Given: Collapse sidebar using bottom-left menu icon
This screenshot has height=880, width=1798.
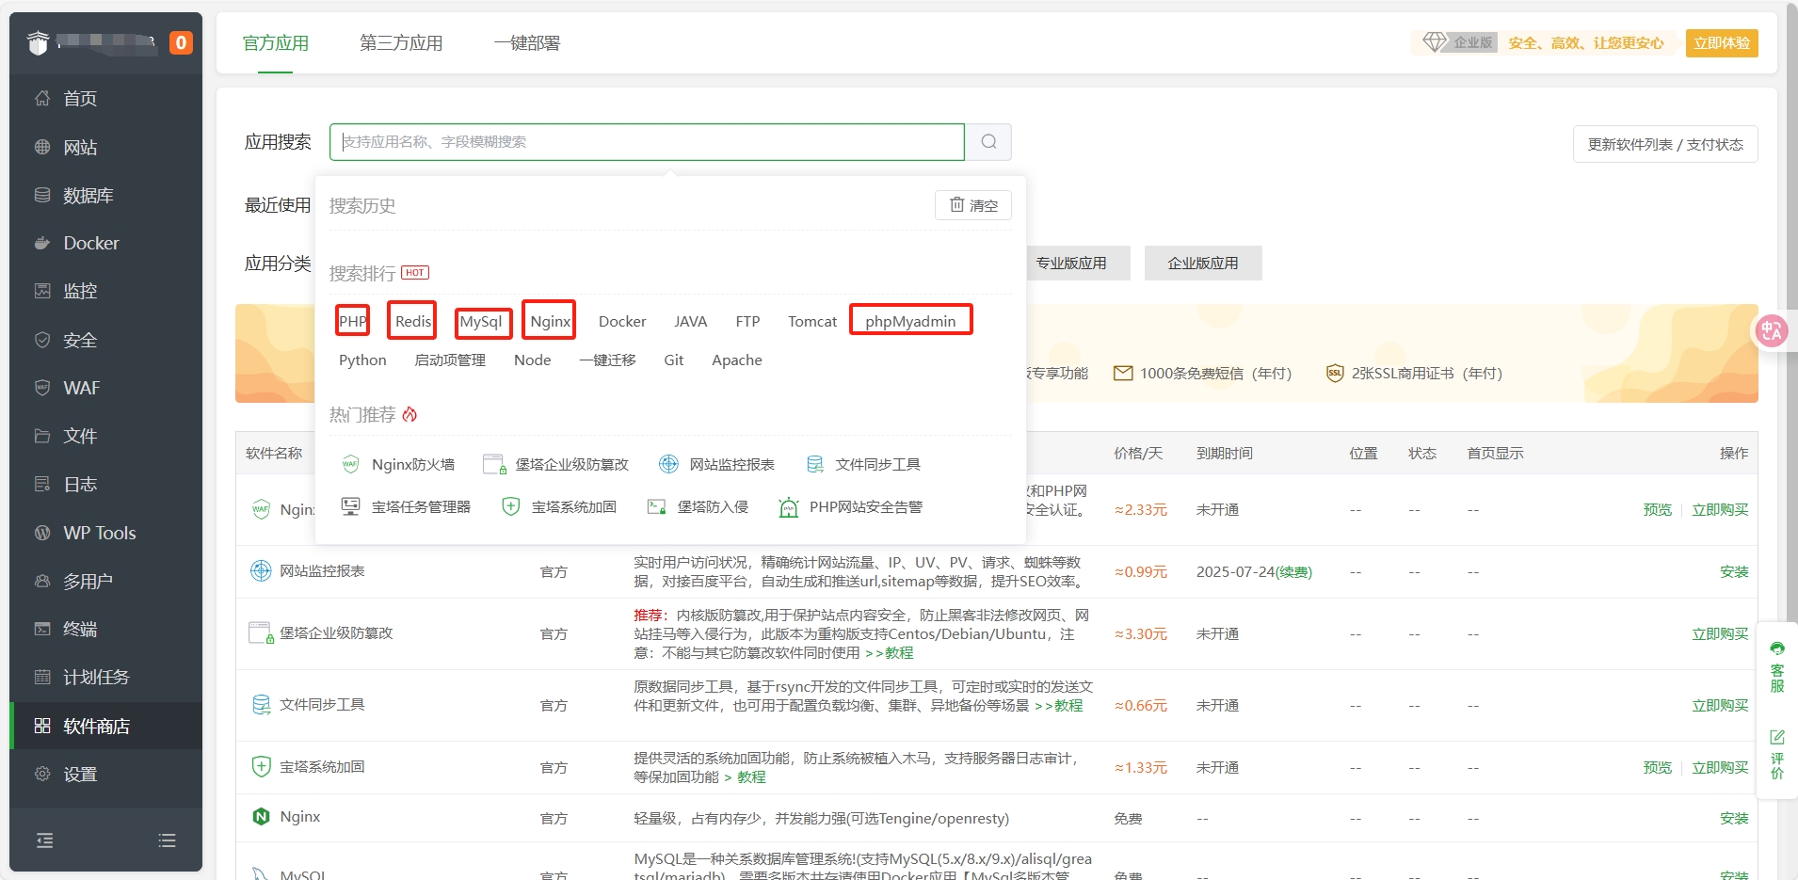Looking at the screenshot, I should tap(44, 840).
